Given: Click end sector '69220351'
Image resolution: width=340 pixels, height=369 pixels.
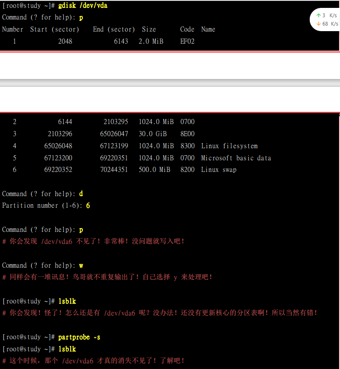Looking at the screenshot, I should pos(114,158).
